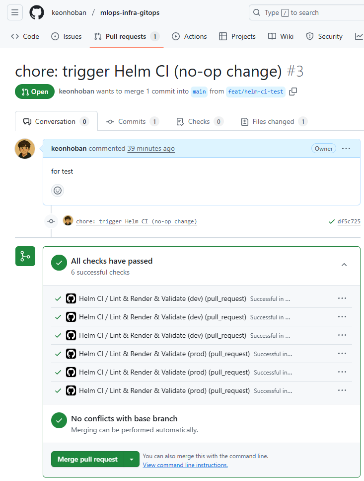
Task: Open the Checks tab
Action: [x=199, y=121]
